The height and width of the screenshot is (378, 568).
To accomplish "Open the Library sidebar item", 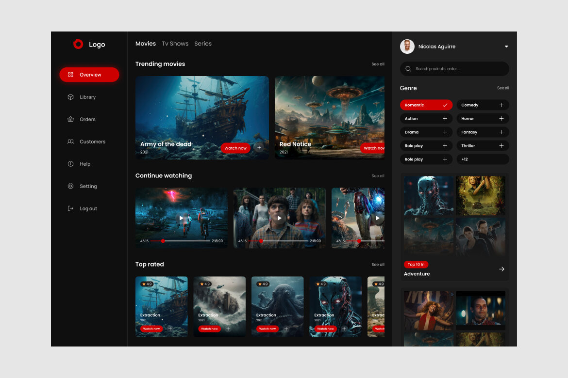I will pos(82,97).
